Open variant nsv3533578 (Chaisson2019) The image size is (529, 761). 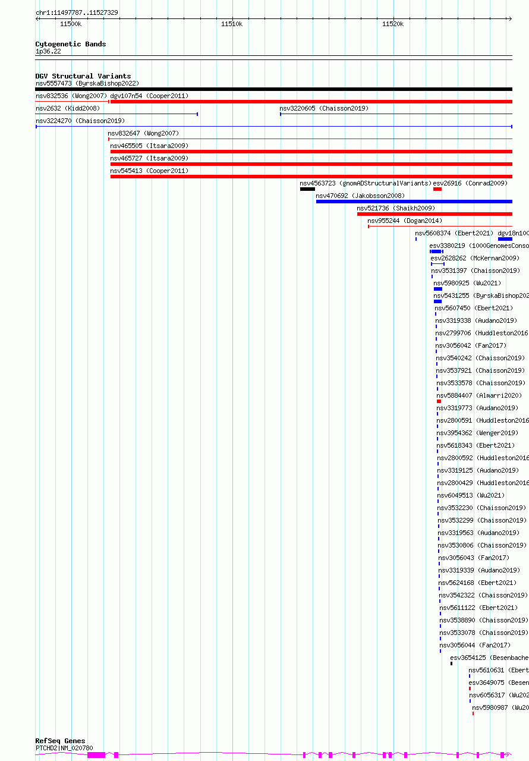coord(480,383)
